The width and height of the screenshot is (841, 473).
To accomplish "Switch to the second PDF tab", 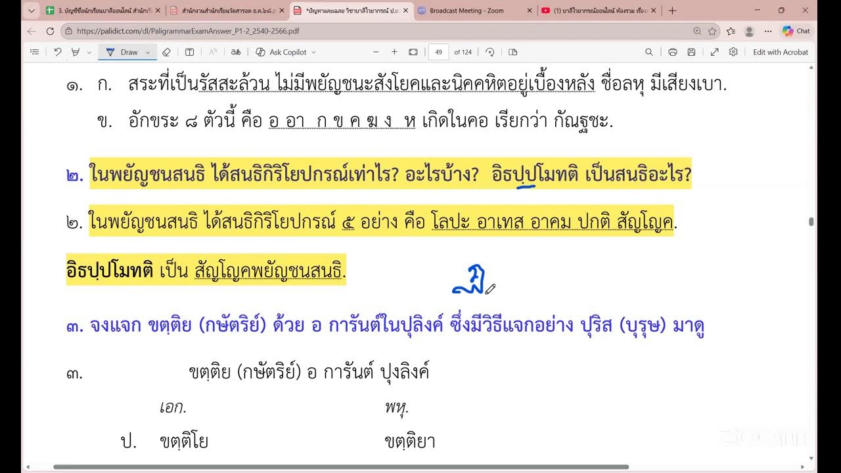I will 226,11.
